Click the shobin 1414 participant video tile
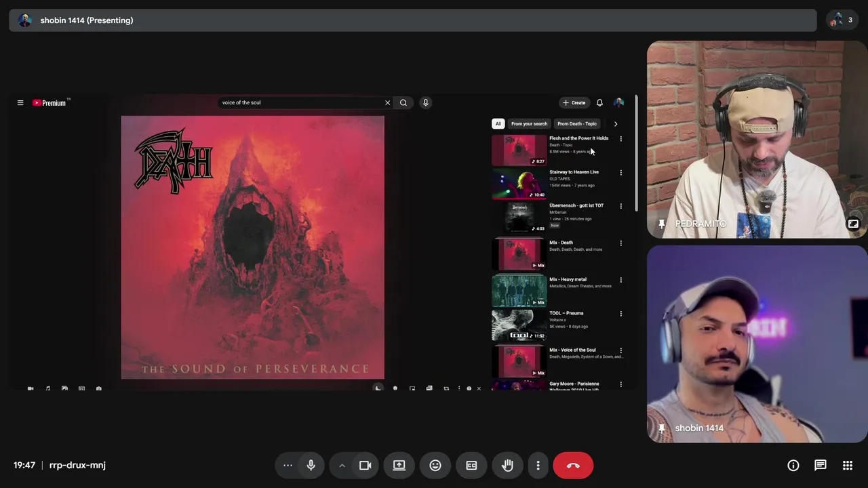 tap(757, 344)
